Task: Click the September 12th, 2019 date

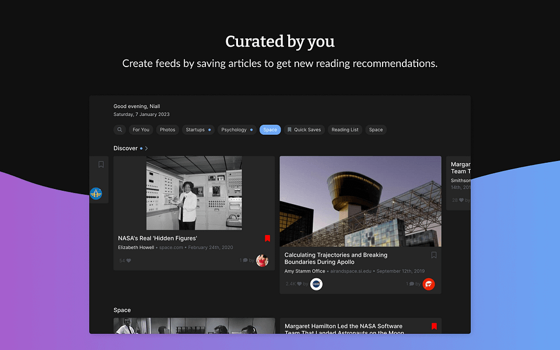Action: (x=400, y=271)
